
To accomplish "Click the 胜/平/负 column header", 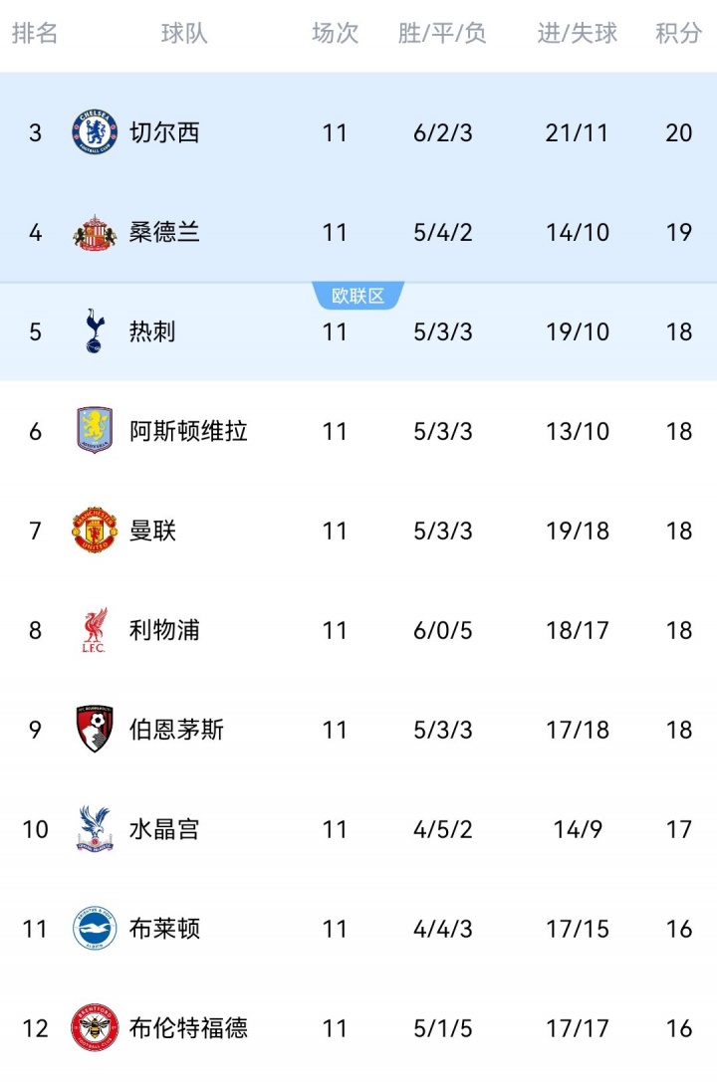I will (442, 33).
